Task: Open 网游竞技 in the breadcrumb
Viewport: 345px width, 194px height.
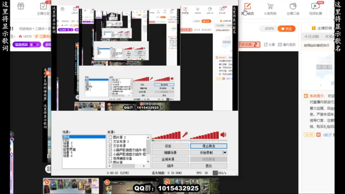Action: tap(25, 29)
